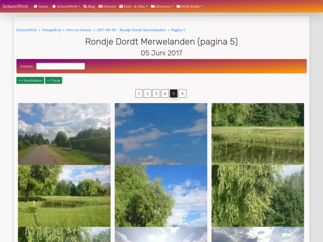This screenshot has height=242, width=323.
Task: Click the star icon beside SchorelWeb menu
Action: tap(54, 6)
